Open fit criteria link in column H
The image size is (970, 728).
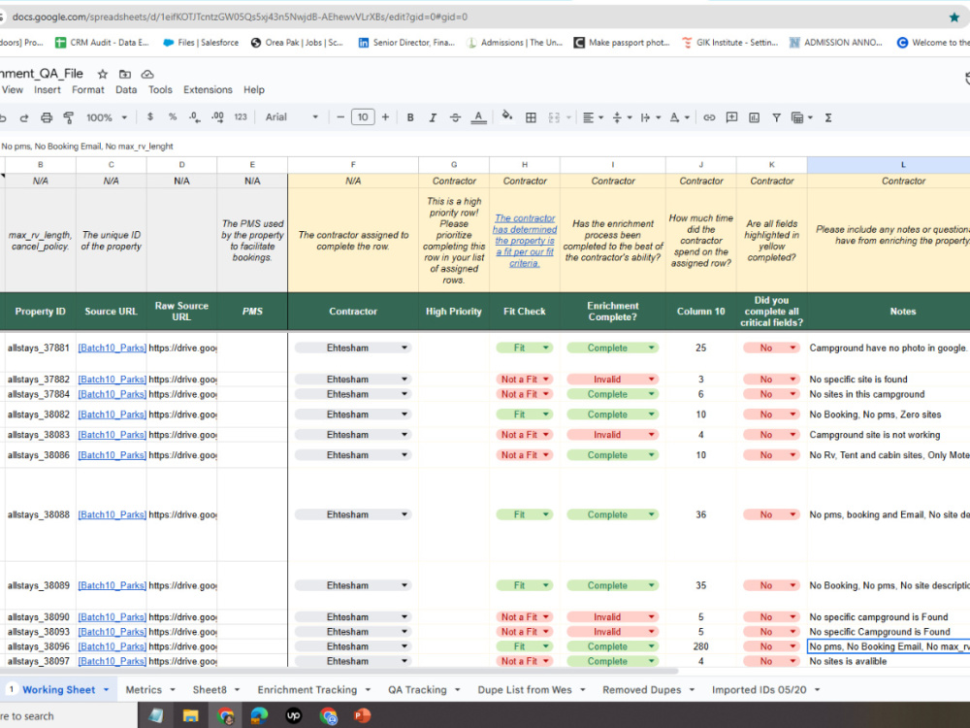point(525,241)
